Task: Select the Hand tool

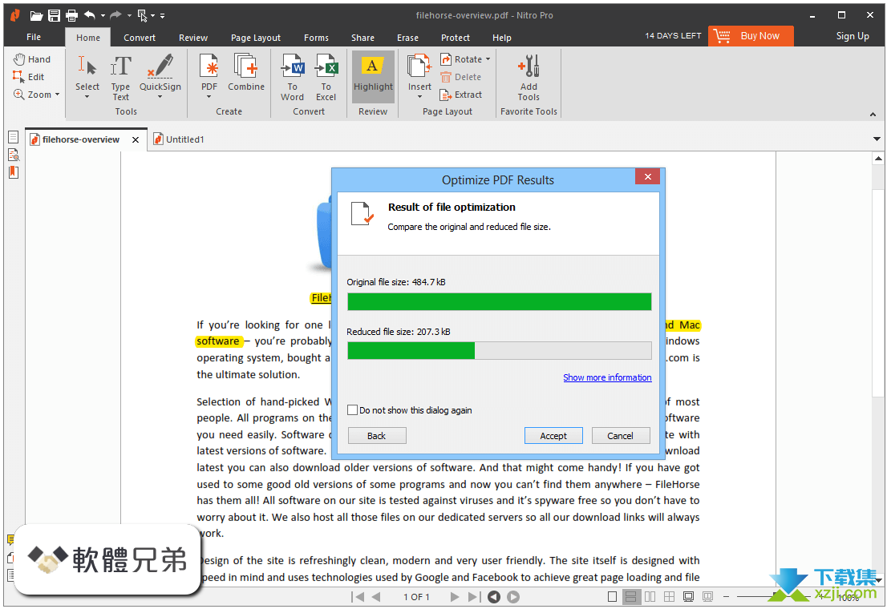Action: pyautogui.click(x=32, y=59)
